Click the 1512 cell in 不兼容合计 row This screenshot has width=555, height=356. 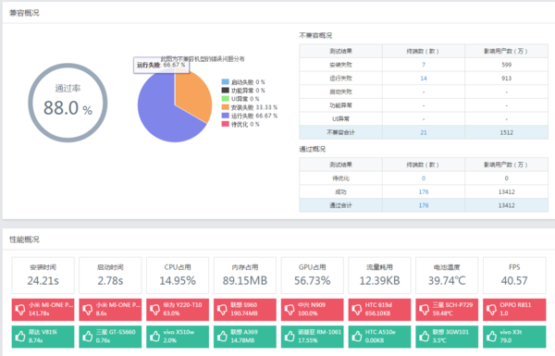point(507,132)
